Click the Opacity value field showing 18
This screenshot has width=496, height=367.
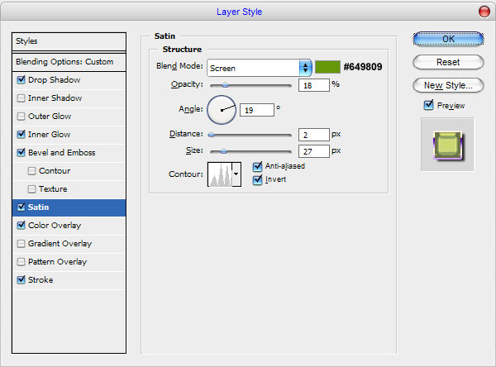pyautogui.click(x=314, y=85)
